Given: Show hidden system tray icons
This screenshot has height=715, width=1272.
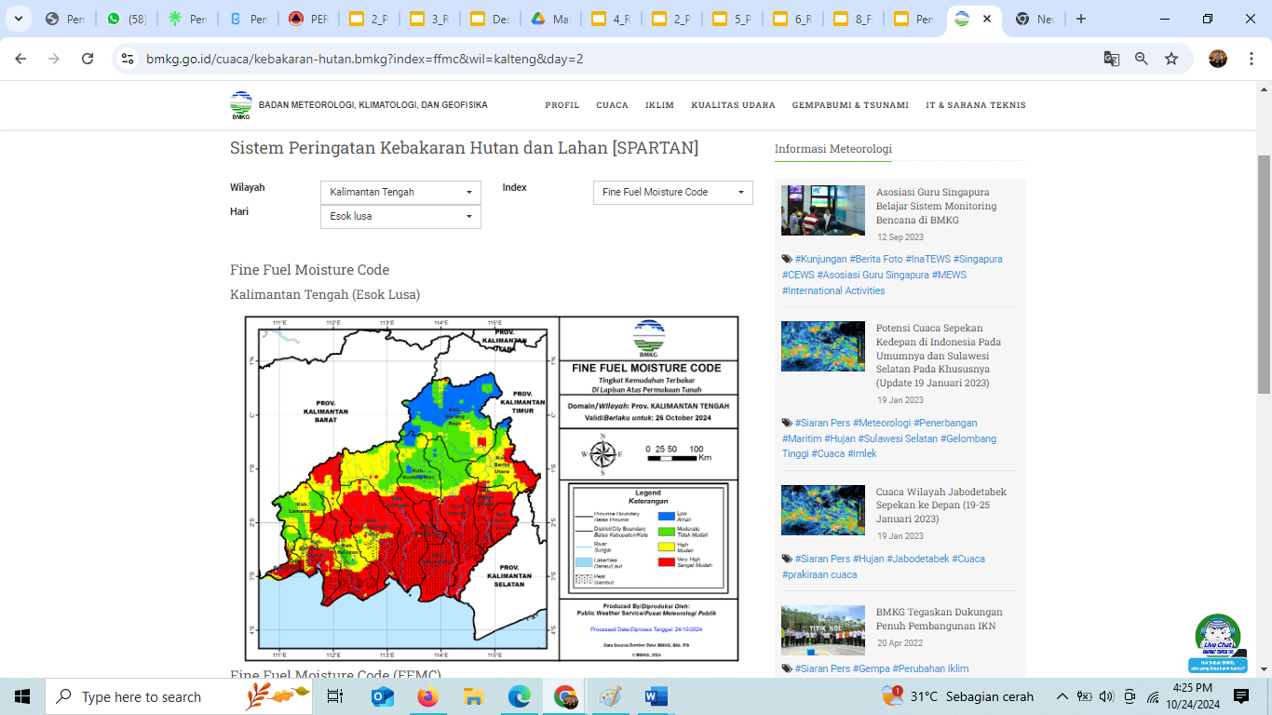Looking at the screenshot, I should [1062, 696].
